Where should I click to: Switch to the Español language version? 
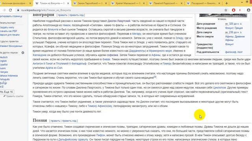point(4,65)
